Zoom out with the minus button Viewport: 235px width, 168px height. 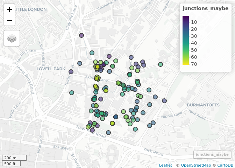point(9,20)
